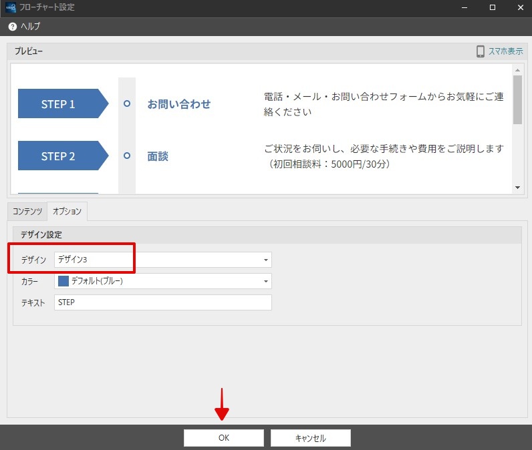This screenshot has height=450, width=532.
Task: Click the application logo in title bar
Action: [x=11, y=7]
